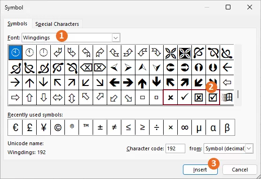Select the outlined up arrow symbol
Viewport: 261px width, 179px height.
30,97
